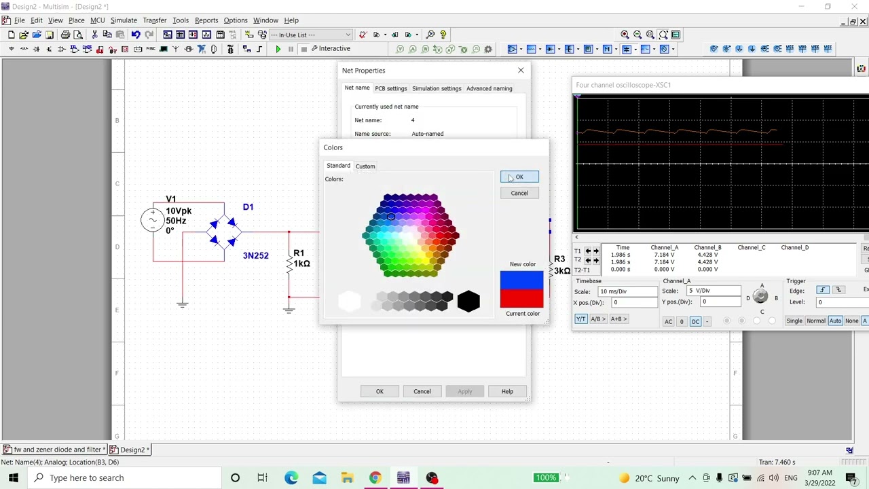Click Cancel in Net Properties dialog
Viewport: 869px width, 489px height.
coord(422,391)
